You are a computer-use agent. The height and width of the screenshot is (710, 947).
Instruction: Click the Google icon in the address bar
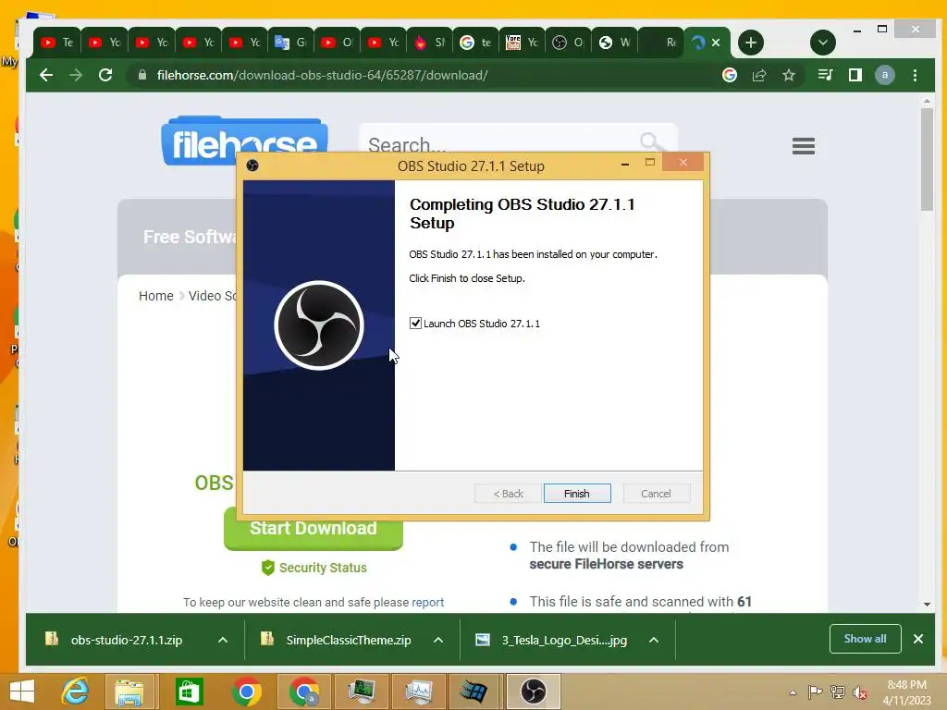tap(730, 75)
